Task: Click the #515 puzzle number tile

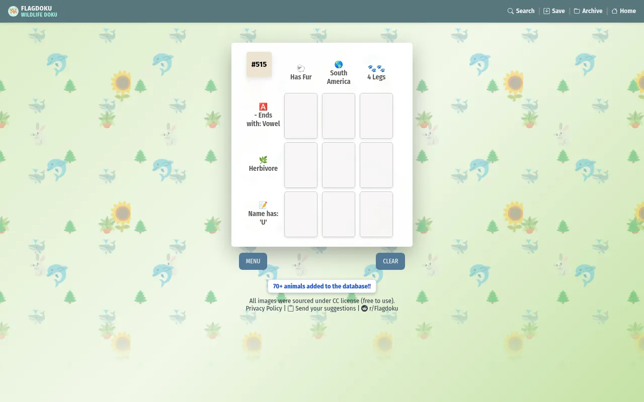Action: (x=259, y=64)
